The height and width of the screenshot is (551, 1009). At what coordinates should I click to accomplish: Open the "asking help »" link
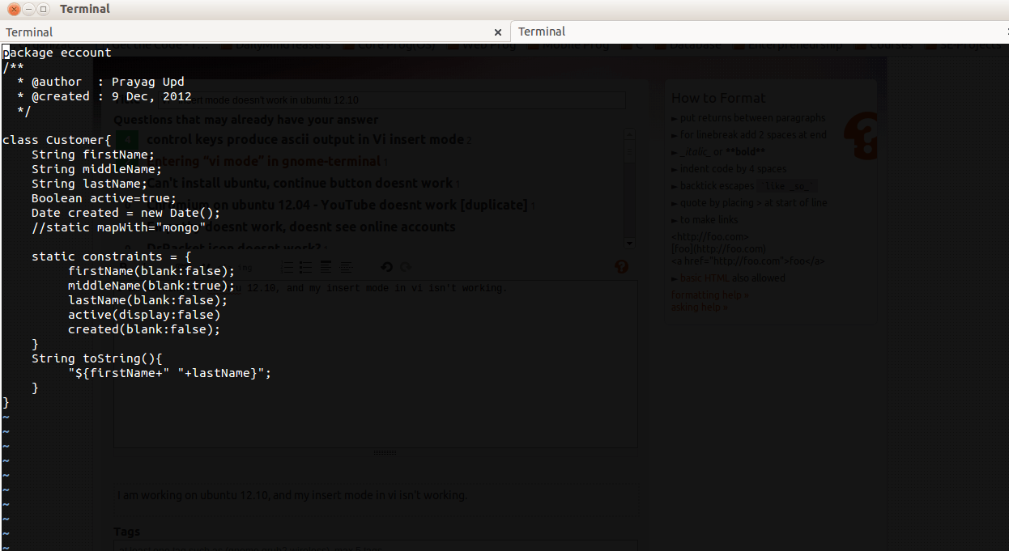tap(699, 307)
